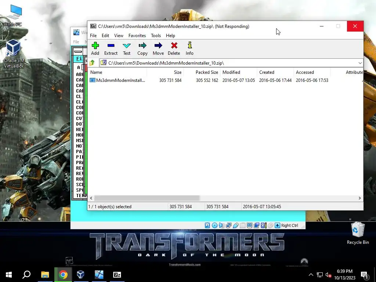Screen dimensions: 376x282
Task: Click the VirtualBox hard disk status icon
Action: 207,225
